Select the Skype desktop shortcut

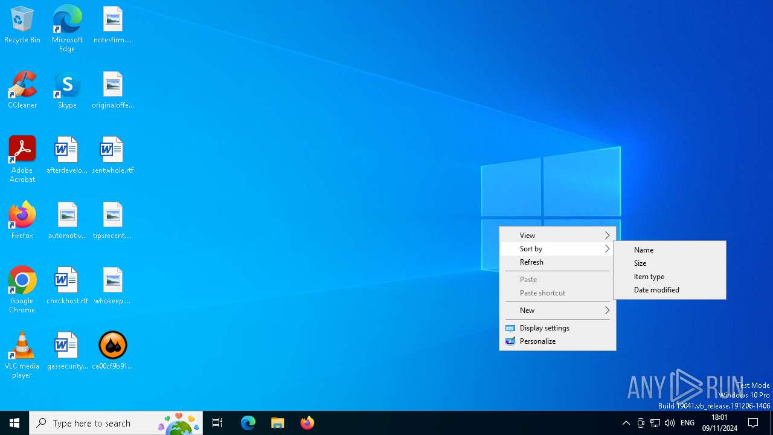pyautogui.click(x=67, y=91)
